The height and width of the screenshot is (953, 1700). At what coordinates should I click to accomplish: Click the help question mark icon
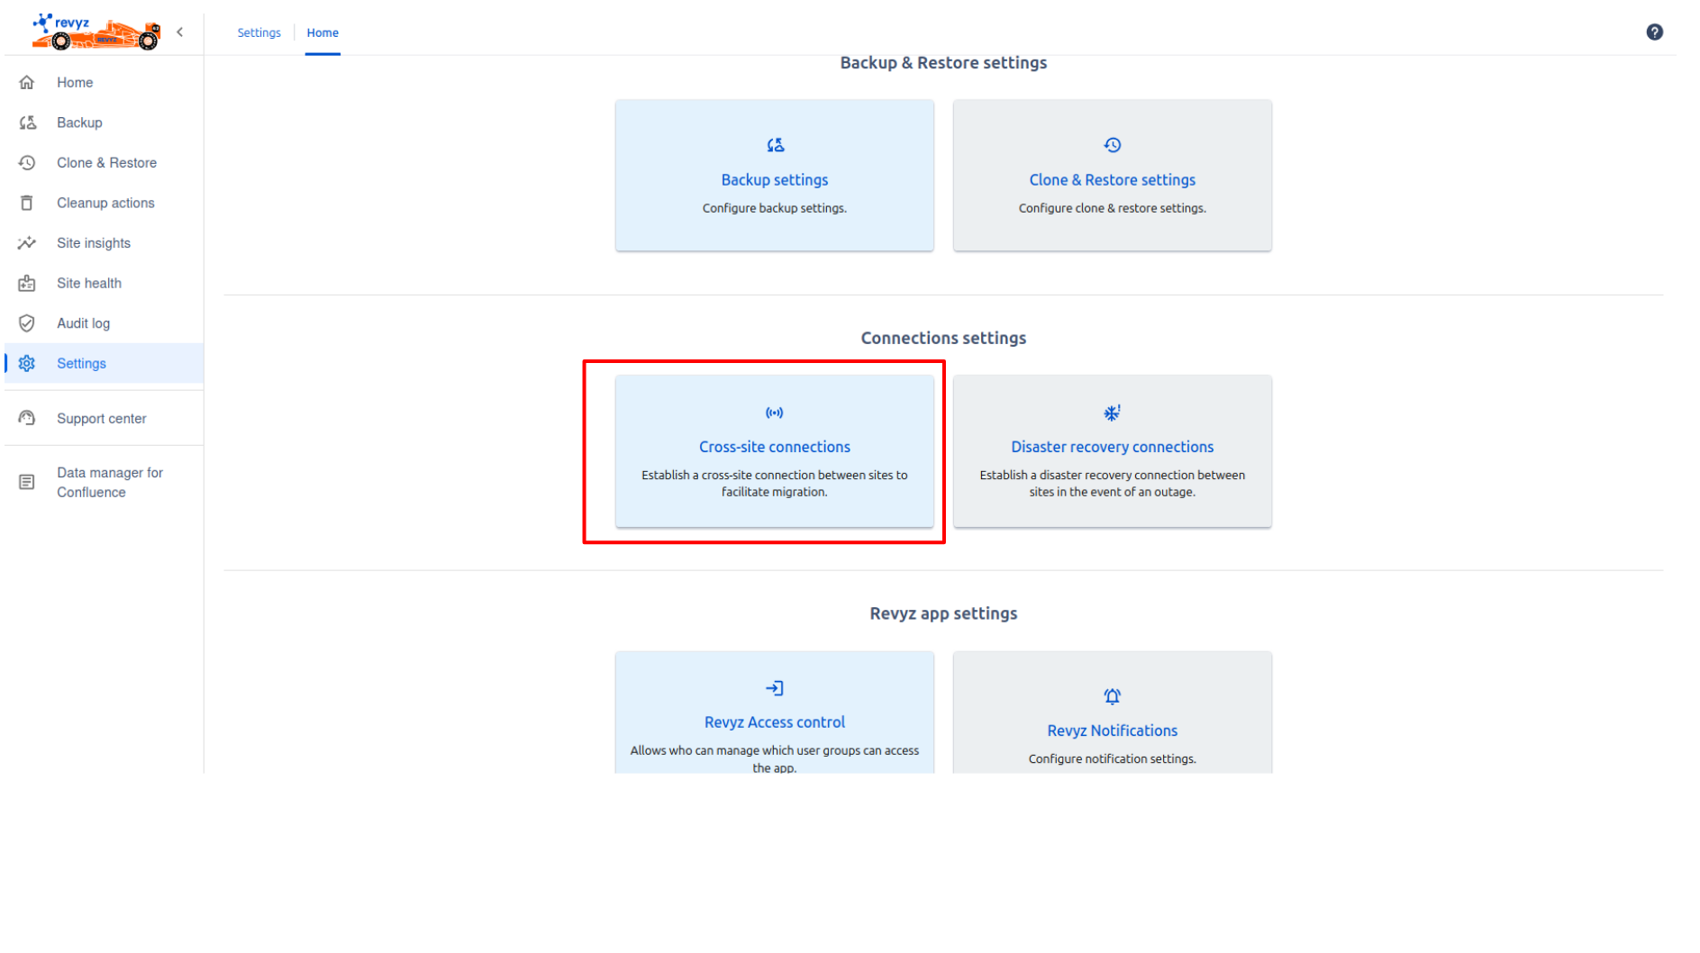(1654, 32)
